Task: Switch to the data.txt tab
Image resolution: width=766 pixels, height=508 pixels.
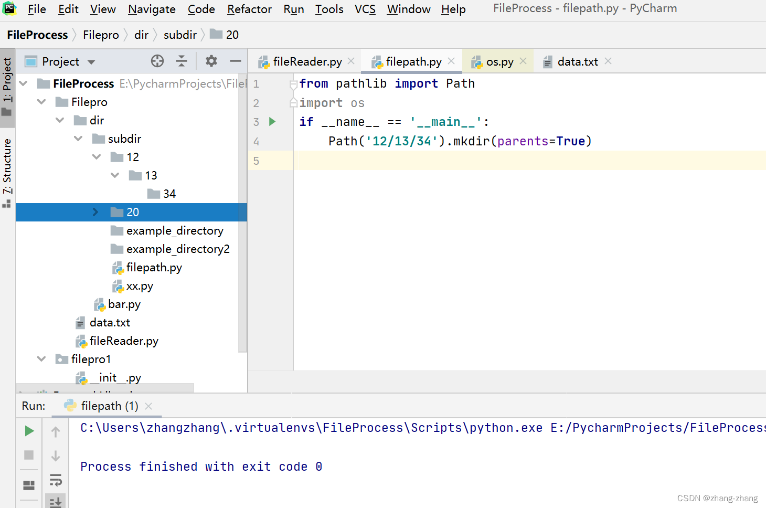Action: 577,61
